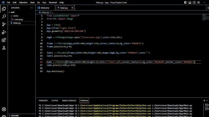
Task: Click the VS Code logo in title bar
Action: (3, 2)
